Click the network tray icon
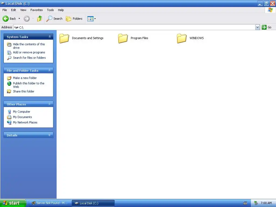 point(256,203)
